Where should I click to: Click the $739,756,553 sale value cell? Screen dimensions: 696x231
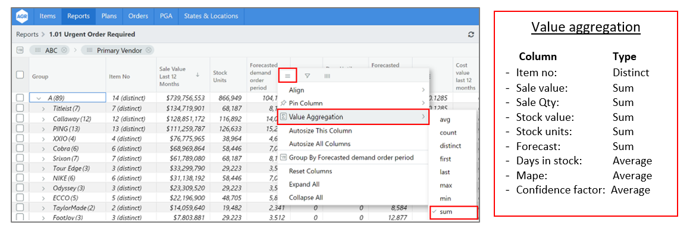tap(183, 98)
